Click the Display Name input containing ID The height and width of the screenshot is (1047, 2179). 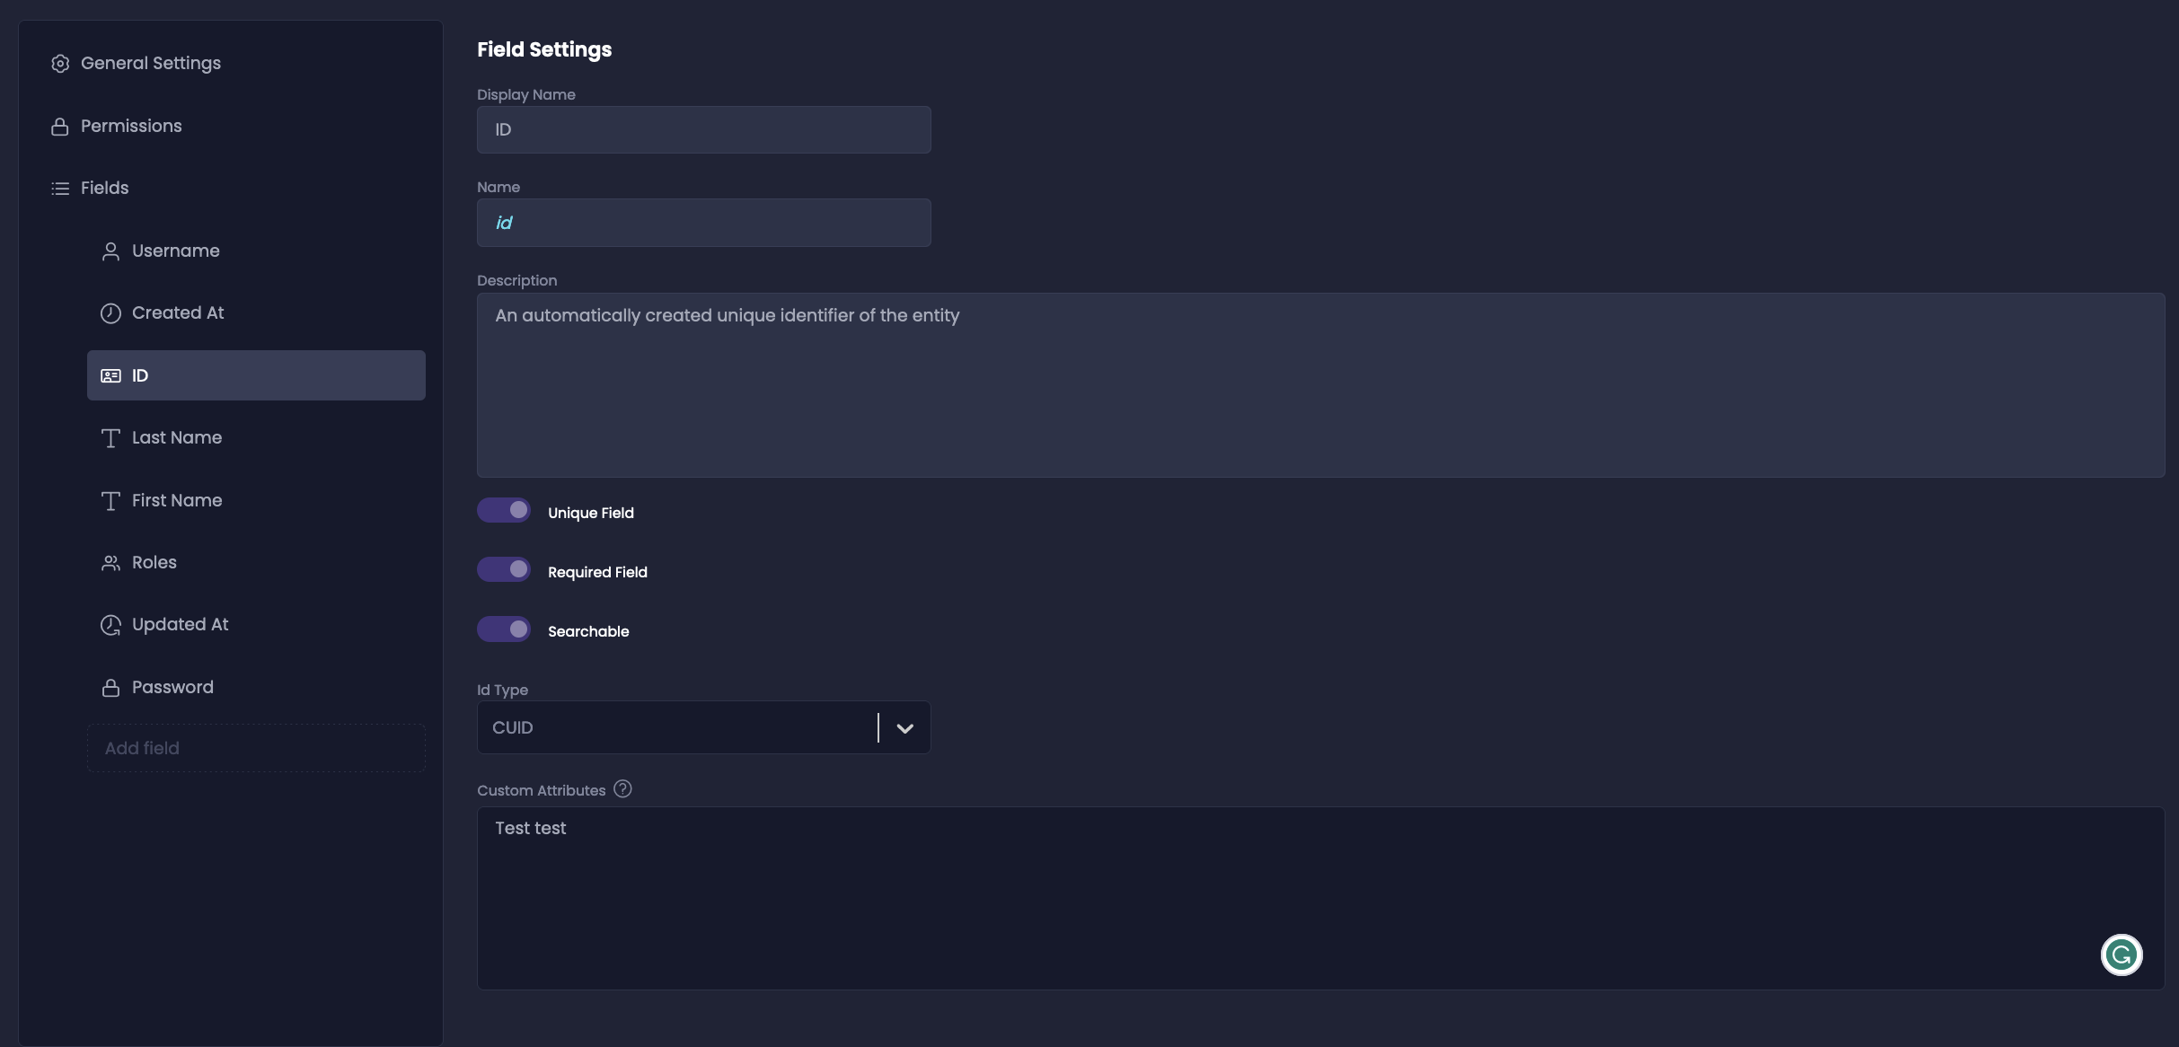(x=703, y=129)
